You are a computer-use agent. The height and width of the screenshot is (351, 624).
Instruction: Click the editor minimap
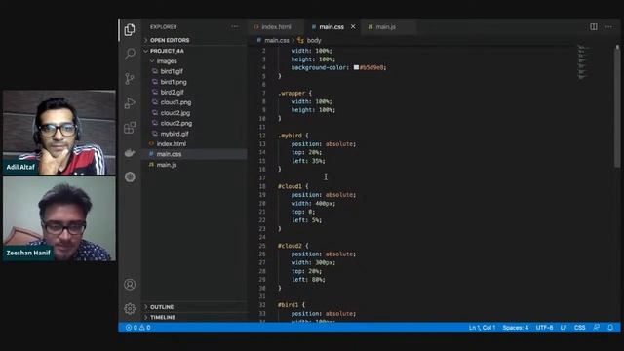(583, 62)
